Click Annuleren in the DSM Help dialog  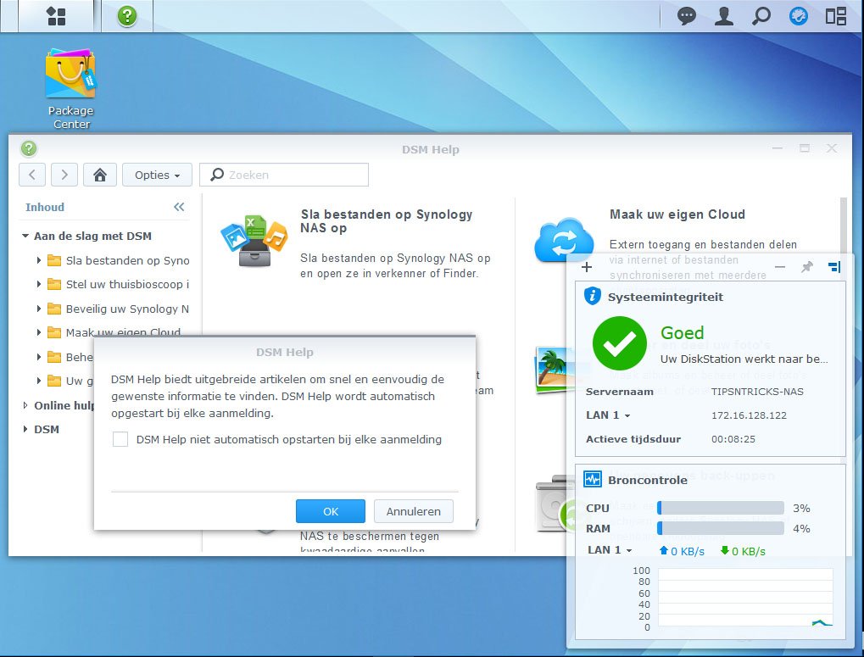[x=413, y=511]
